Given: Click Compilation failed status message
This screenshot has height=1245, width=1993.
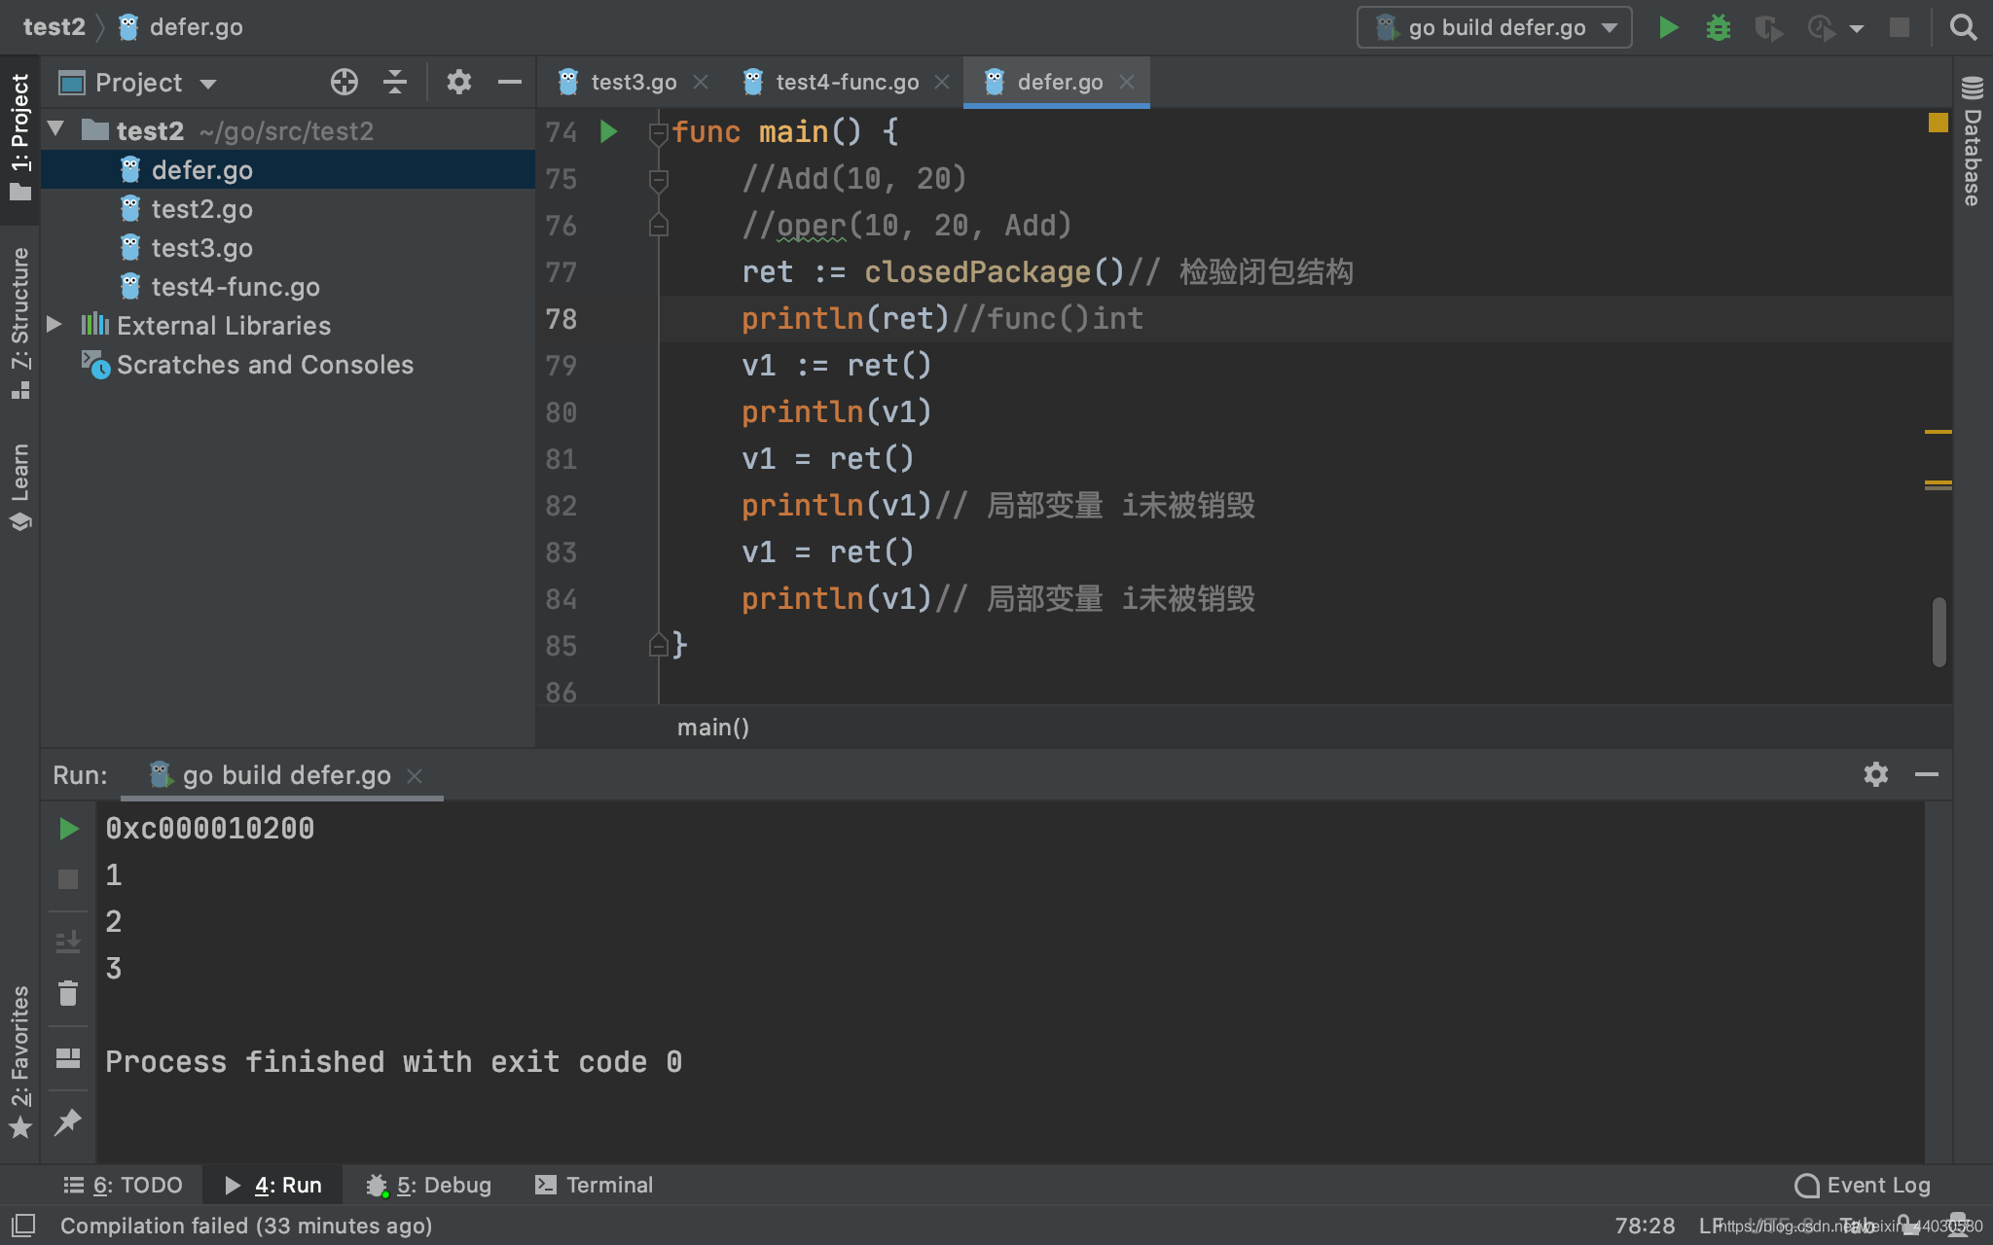Looking at the screenshot, I should pos(246,1226).
